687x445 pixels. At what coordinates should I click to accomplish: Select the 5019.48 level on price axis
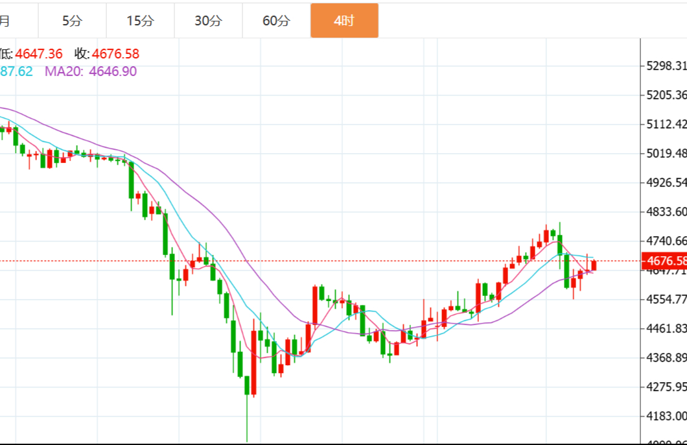pyautogui.click(x=666, y=154)
